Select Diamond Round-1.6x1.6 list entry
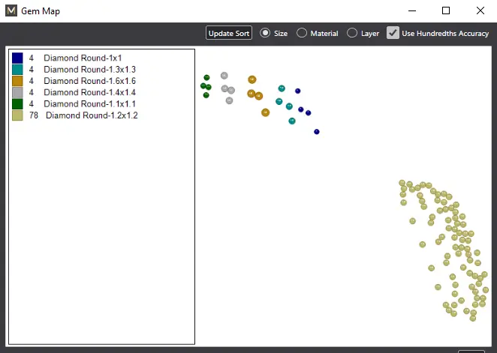The image size is (497, 353). tap(89, 81)
